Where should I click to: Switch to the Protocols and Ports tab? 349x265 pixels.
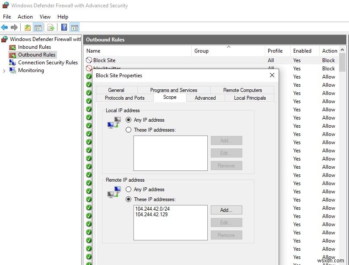[124, 98]
